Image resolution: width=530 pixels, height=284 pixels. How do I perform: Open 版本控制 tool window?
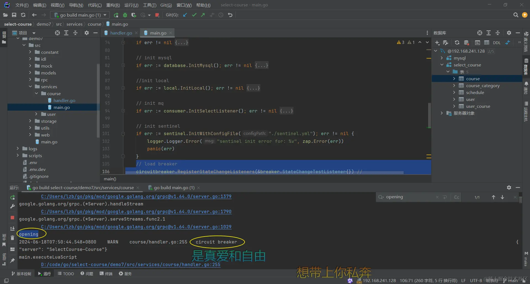21,274
